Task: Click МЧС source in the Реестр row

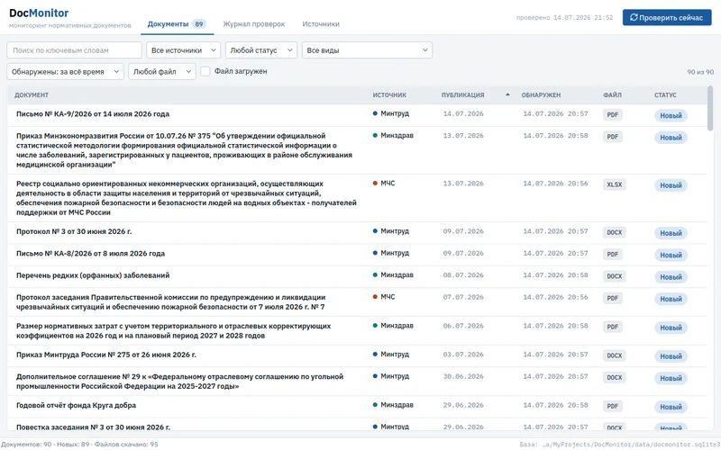Action: pyautogui.click(x=384, y=184)
